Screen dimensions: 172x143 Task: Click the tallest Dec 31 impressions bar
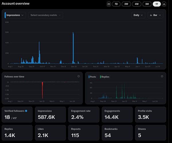click(73, 48)
